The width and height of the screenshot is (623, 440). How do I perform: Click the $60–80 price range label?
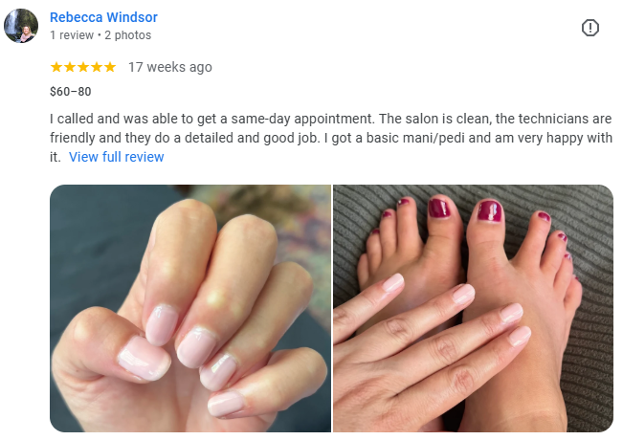tap(70, 92)
